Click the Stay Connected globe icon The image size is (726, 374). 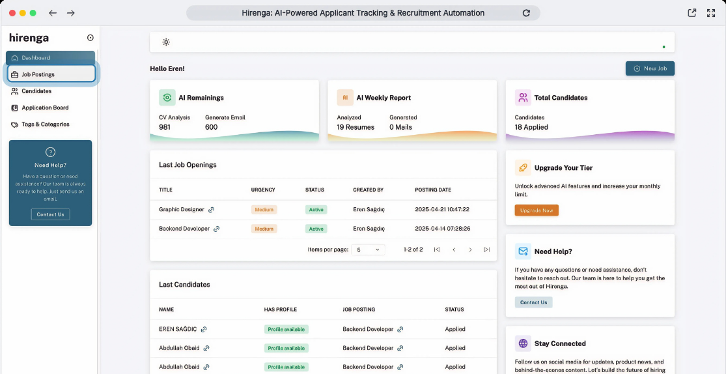point(523,343)
